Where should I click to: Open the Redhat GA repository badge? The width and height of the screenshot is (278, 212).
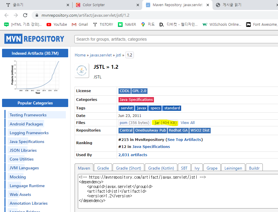tap(178, 130)
